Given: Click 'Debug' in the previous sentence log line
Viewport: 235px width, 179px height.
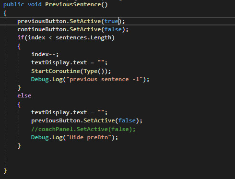Looking at the screenshot, I should tap(40, 79).
